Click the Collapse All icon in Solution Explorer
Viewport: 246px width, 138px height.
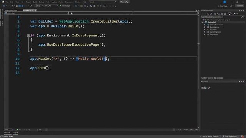[222, 14]
